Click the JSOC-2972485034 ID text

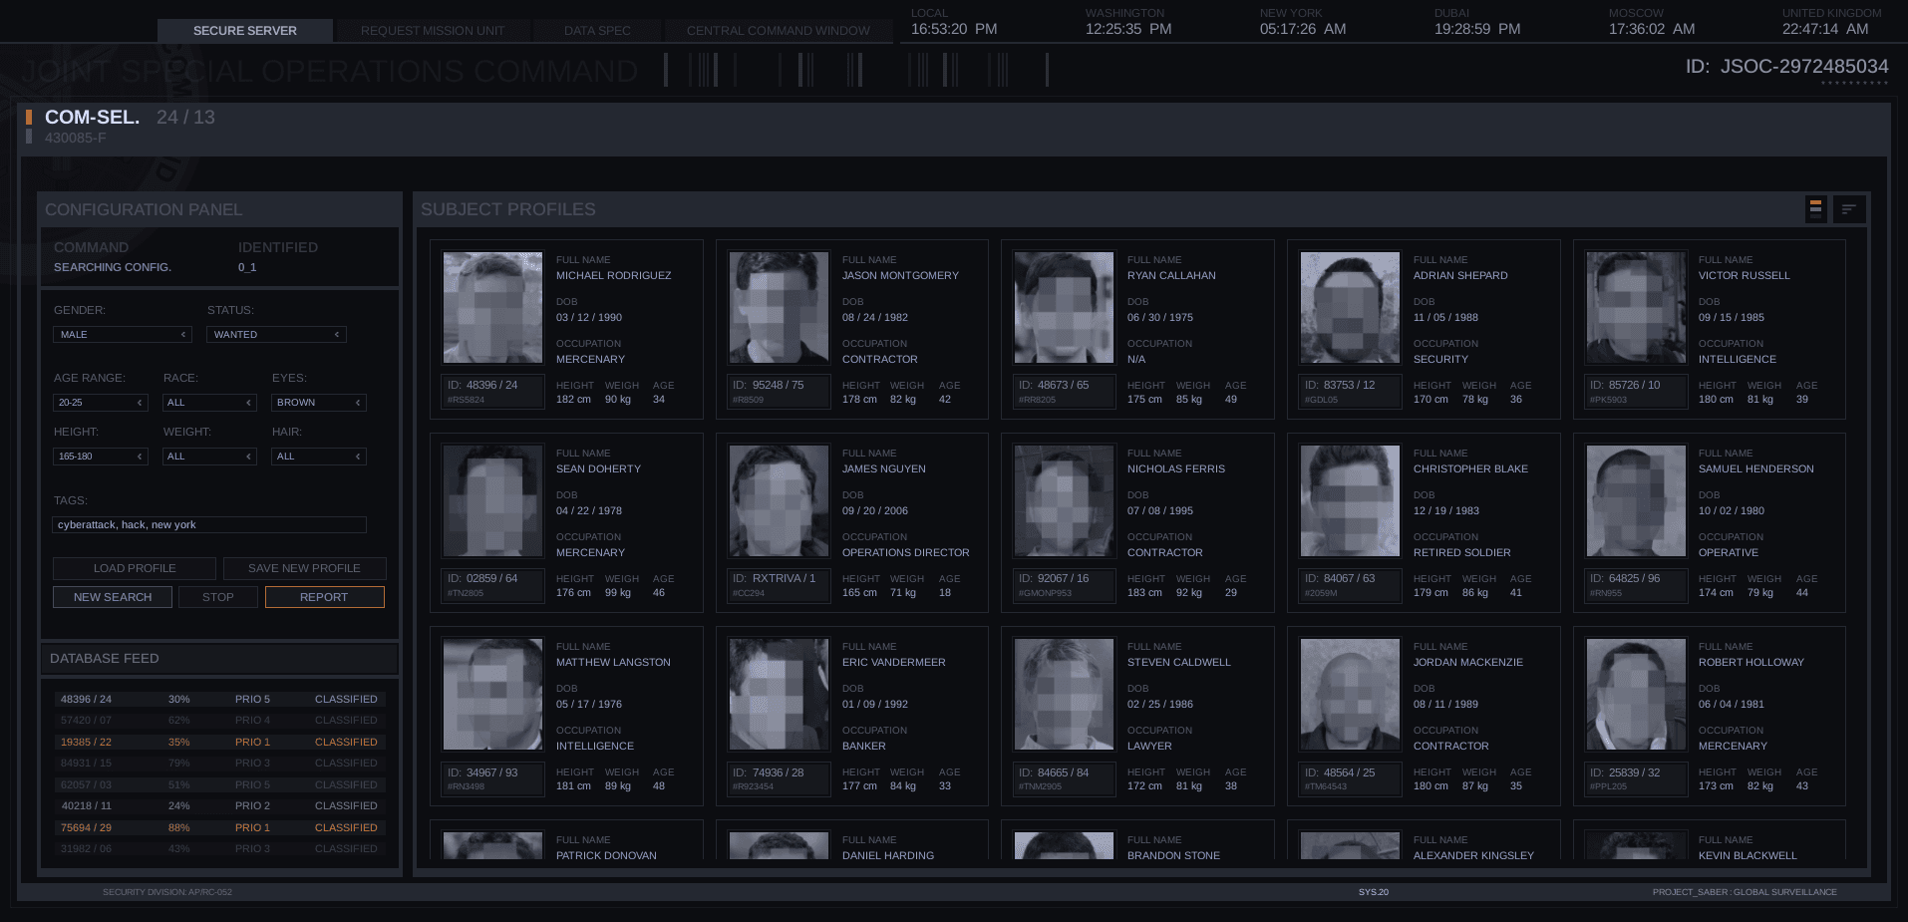1787,67
